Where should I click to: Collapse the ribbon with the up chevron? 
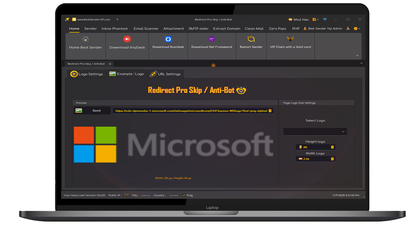click(x=357, y=56)
